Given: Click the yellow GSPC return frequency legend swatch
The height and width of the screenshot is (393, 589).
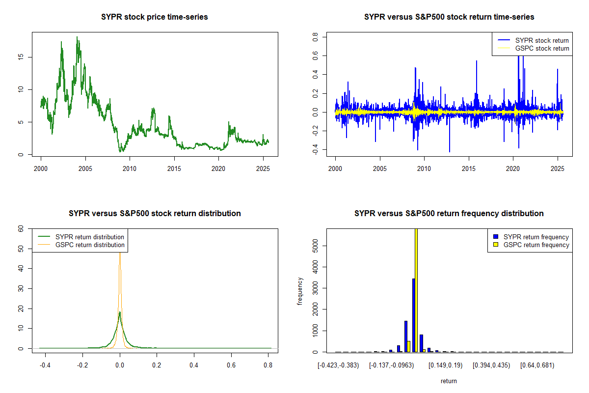Looking at the screenshot, I should tap(496, 245).
